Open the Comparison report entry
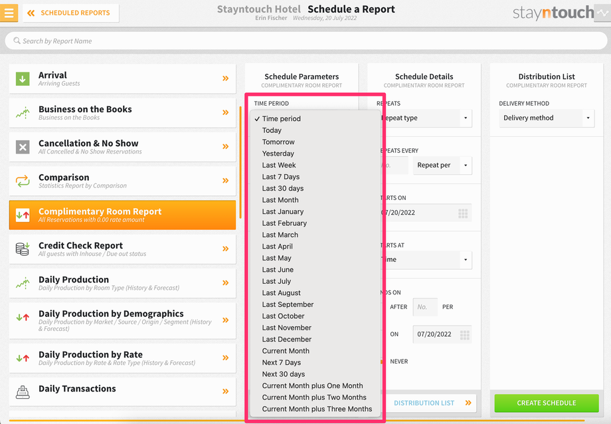Screen dimensions: 611x424 [122, 181]
